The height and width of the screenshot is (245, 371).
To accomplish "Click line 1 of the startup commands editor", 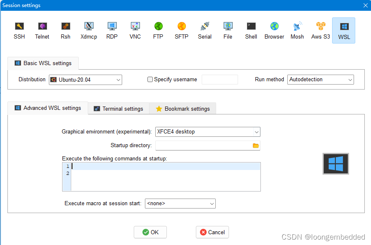I will click(x=166, y=166).
